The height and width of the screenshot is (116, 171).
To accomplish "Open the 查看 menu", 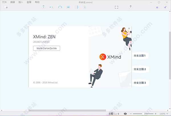I will coord(29,2).
